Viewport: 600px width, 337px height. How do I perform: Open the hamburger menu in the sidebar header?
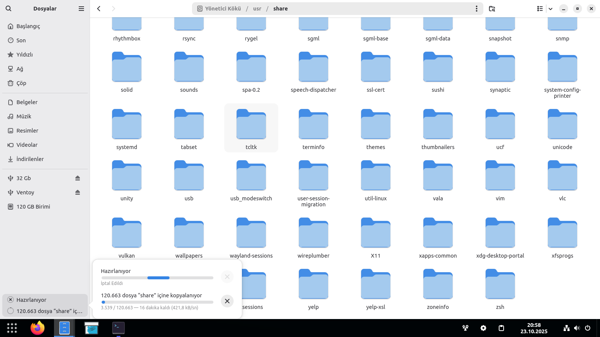point(81,9)
